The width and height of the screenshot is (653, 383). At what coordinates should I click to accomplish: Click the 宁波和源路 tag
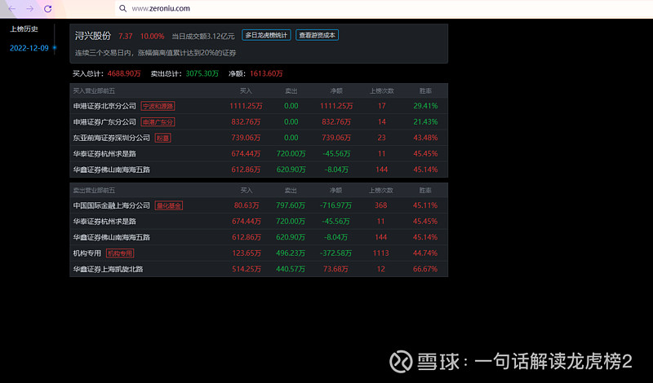[158, 106]
